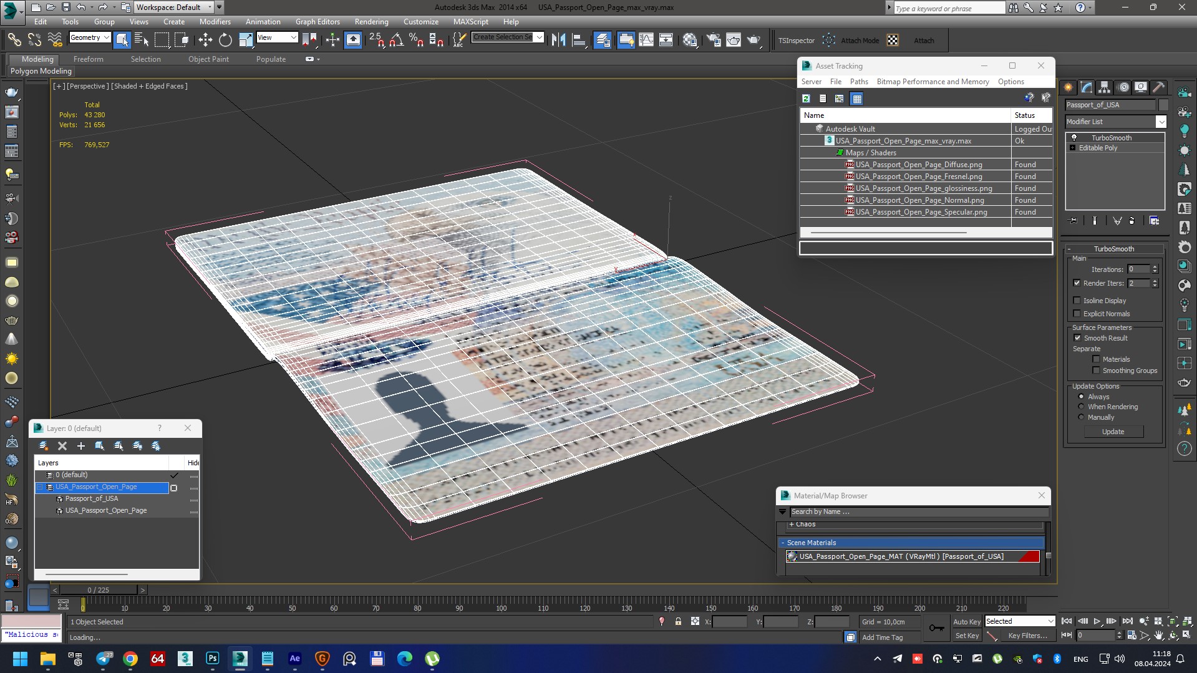The image size is (1197, 673).
Task: Click the Select and Link icon
Action: [x=14, y=40]
